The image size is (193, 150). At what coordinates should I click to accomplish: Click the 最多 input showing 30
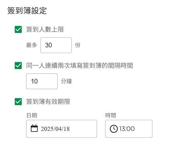pyautogui.click(x=56, y=45)
